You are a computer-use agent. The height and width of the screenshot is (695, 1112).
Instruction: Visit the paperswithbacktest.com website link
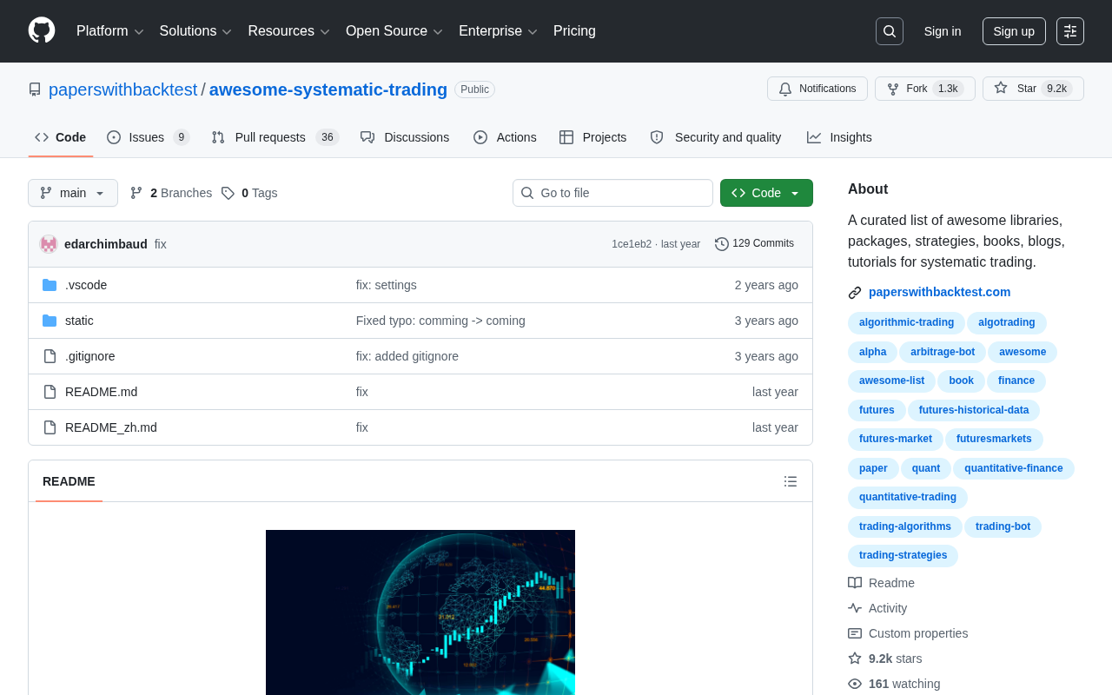click(939, 292)
